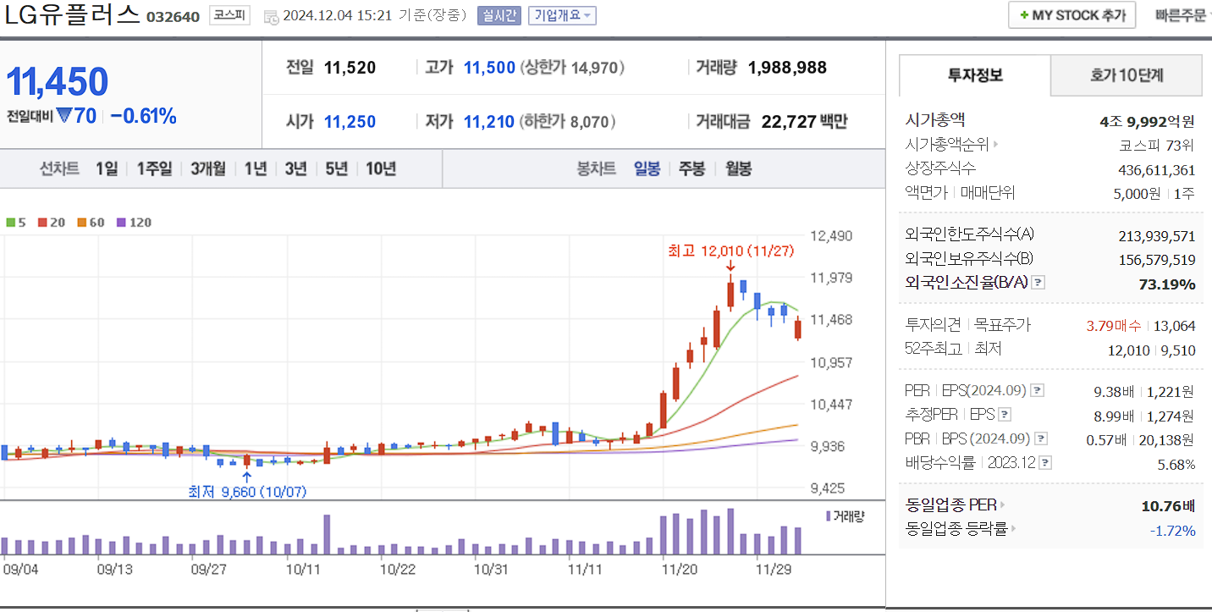Click the stock code 032640

(x=174, y=17)
